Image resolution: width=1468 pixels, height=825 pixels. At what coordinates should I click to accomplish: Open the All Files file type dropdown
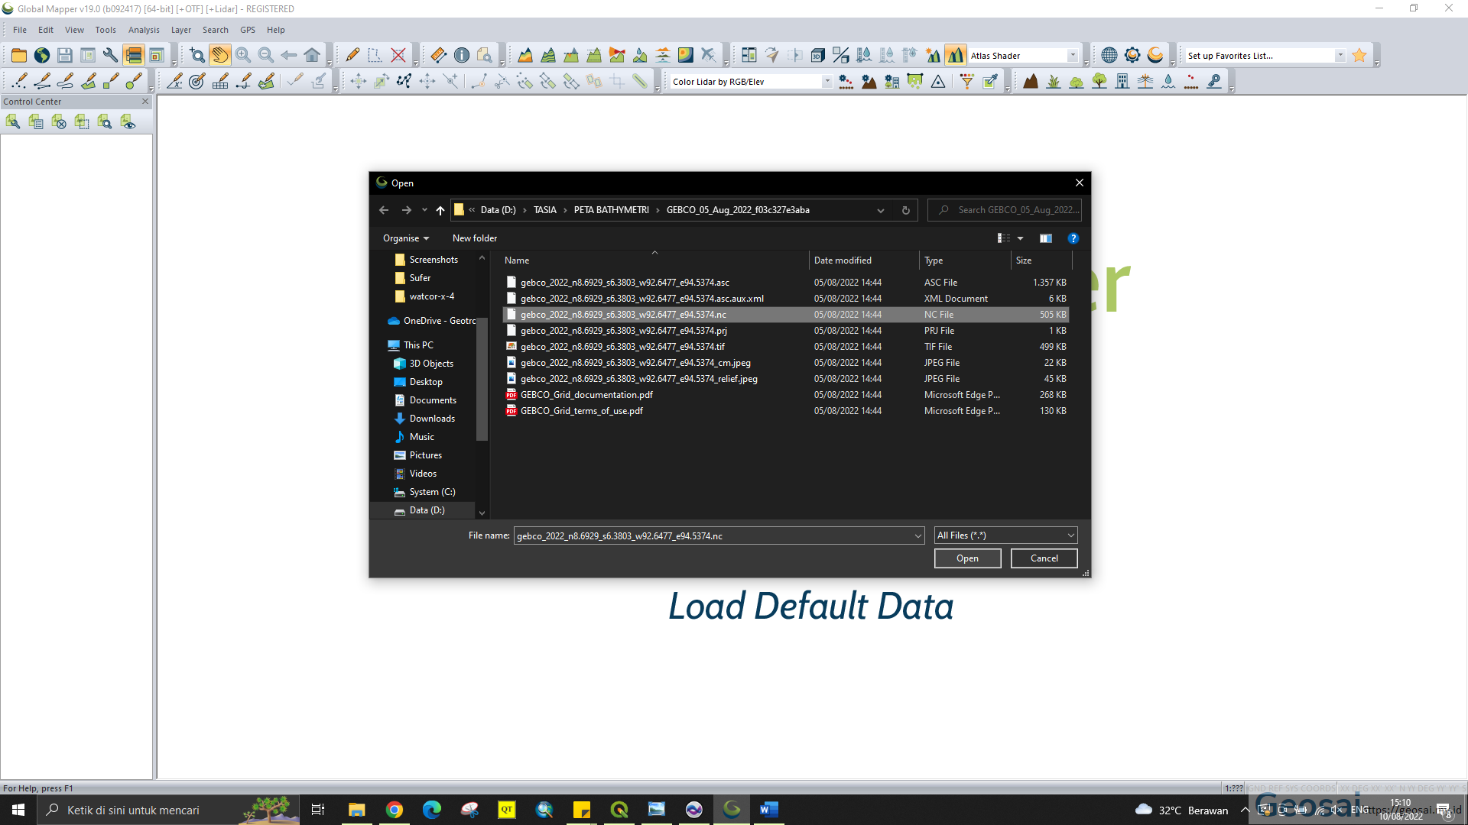[x=1070, y=535]
